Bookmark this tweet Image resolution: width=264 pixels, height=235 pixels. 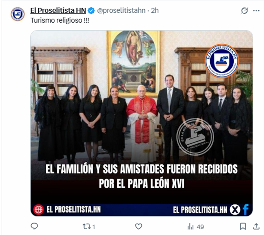(x=243, y=226)
